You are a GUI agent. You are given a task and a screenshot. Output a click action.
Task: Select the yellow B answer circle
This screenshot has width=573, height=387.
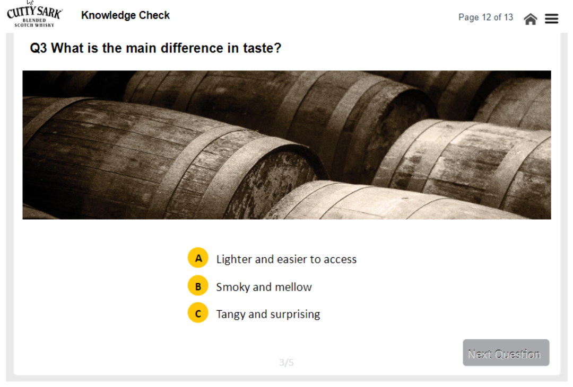click(198, 286)
